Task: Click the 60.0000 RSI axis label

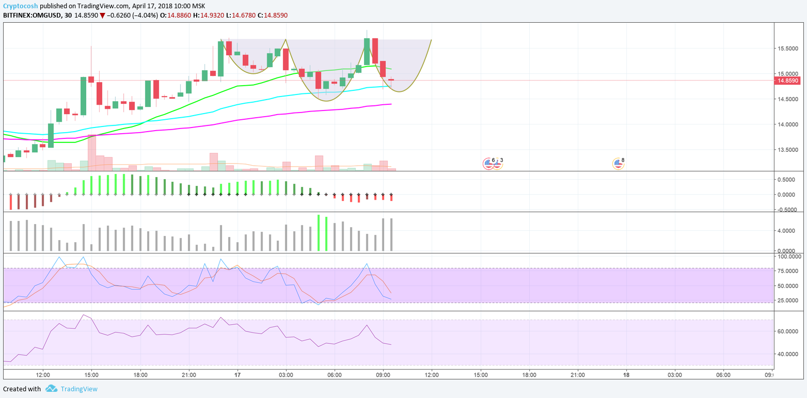Action: [x=787, y=331]
